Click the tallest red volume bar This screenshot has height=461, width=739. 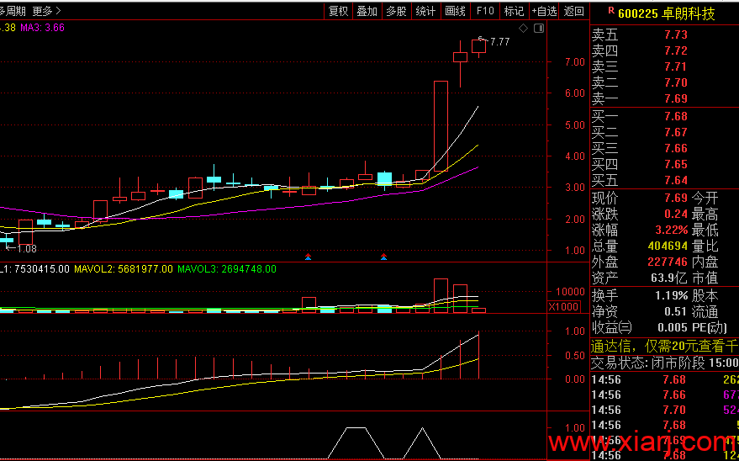coord(441,295)
